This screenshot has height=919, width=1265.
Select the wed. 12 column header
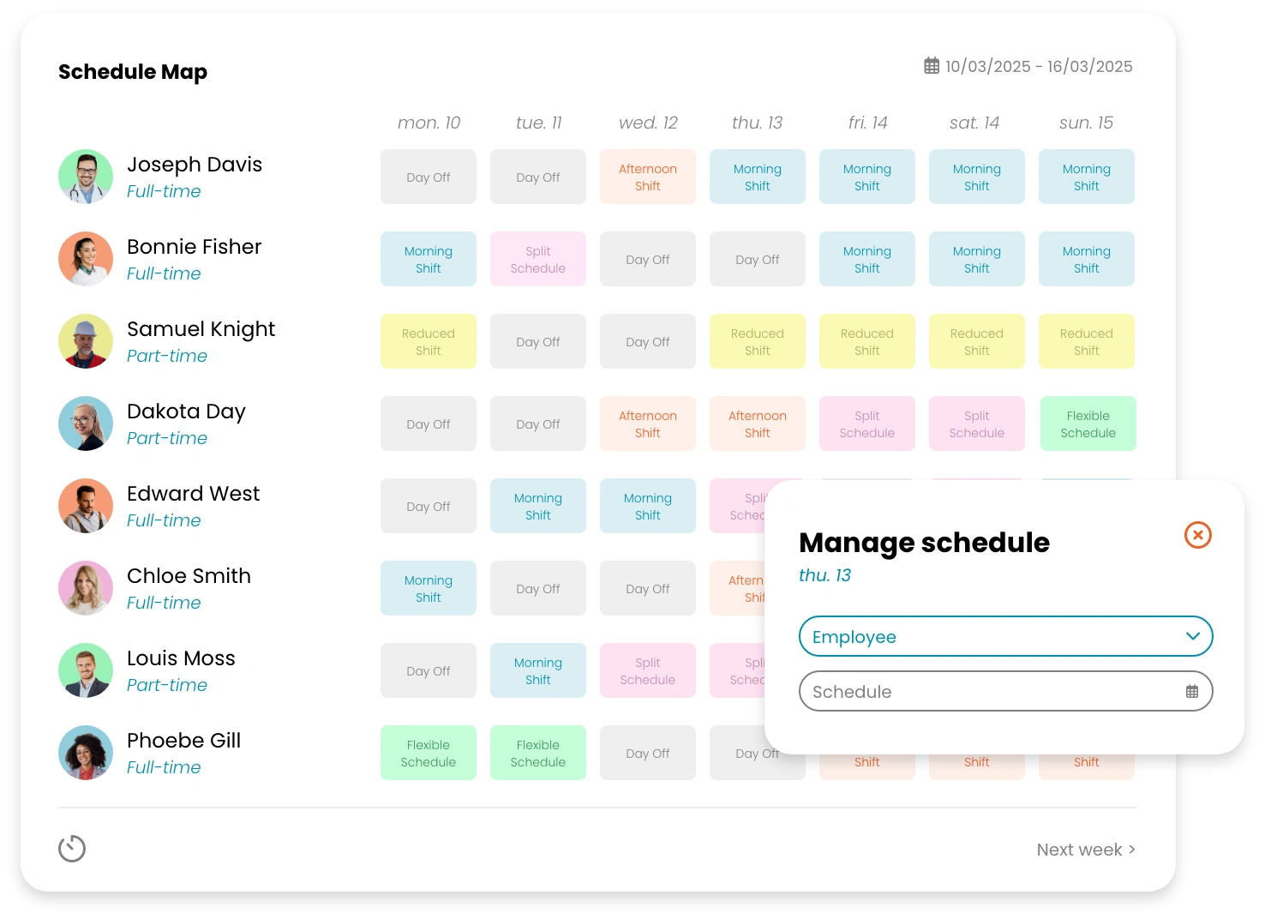[648, 123]
